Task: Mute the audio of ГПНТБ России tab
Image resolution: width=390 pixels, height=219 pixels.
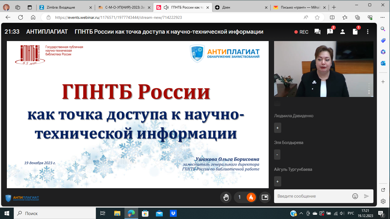Action: tap(166, 7)
